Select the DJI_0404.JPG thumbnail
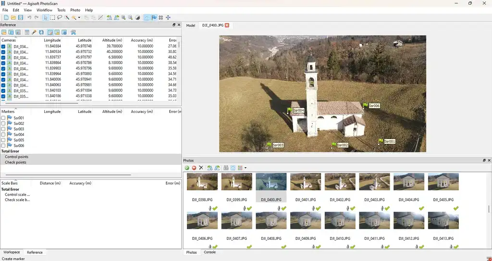The width and height of the screenshot is (492, 261). [408, 182]
